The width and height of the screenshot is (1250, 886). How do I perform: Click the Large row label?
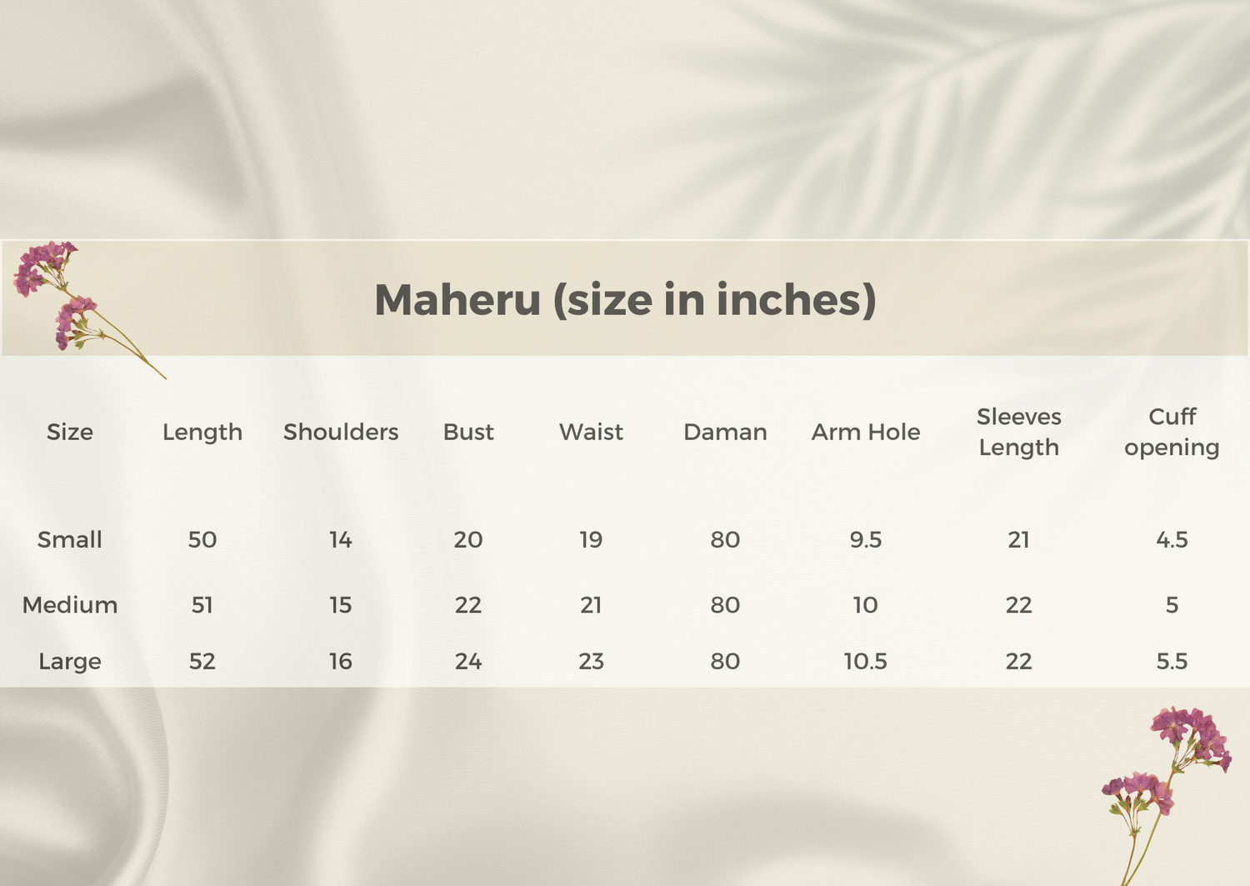[x=70, y=661]
